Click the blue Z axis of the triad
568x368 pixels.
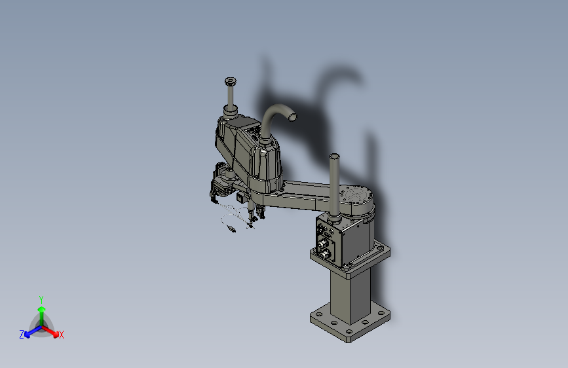pos(33,331)
